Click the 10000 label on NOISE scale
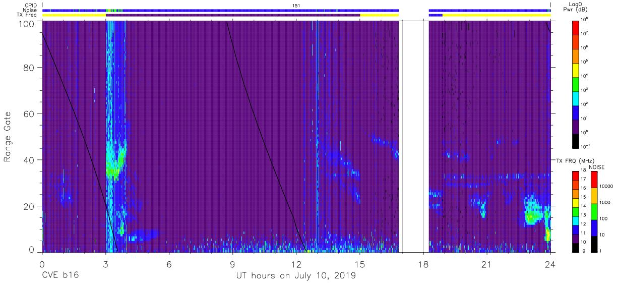This screenshot has height=286, width=619. (607, 187)
